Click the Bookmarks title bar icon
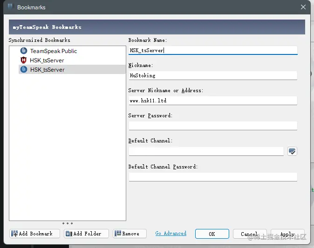 pyautogui.click(x=10, y=7)
